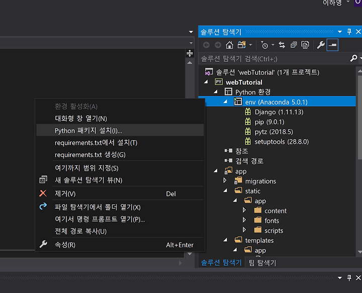Viewport: 362px width, 293px height.
Task: Open the Solution Explorer window options dropdown arrow
Action: (x=339, y=32)
